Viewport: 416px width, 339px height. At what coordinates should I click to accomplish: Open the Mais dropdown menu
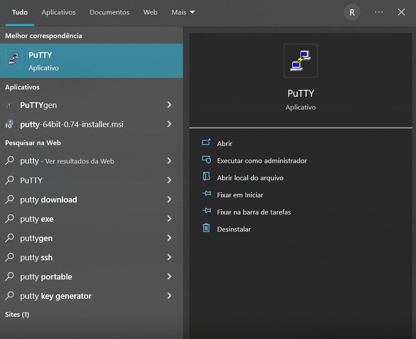pyautogui.click(x=183, y=12)
